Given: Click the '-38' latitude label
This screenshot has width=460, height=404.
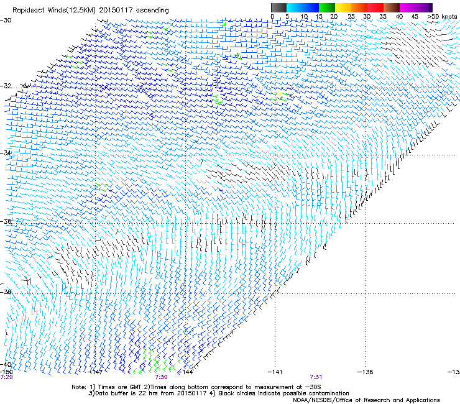Looking at the screenshot, I should 6,292.
